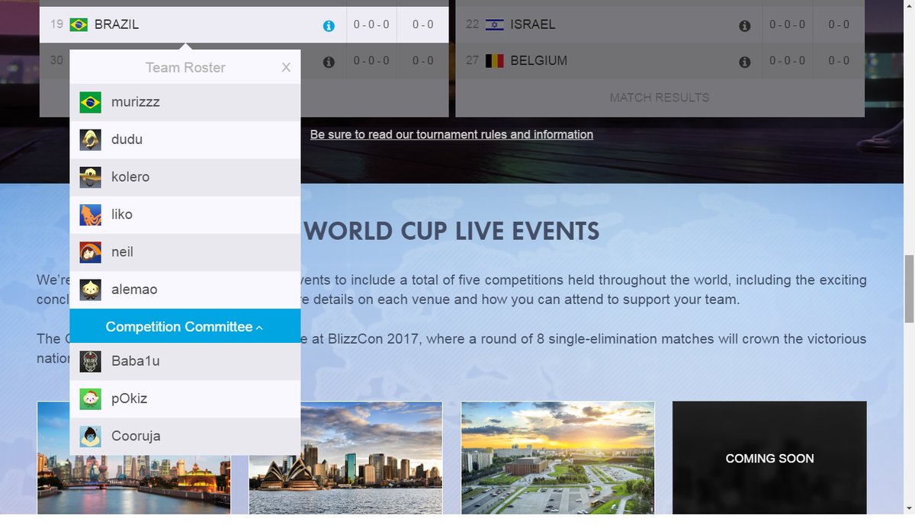Click the Israel flag icon
915x525 pixels.
(x=495, y=25)
